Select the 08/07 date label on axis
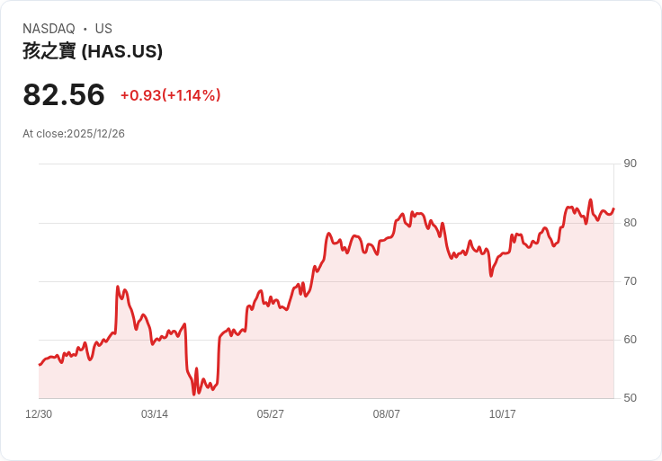Viewport: 662px width, 461px height. click(x=386, y=414)
